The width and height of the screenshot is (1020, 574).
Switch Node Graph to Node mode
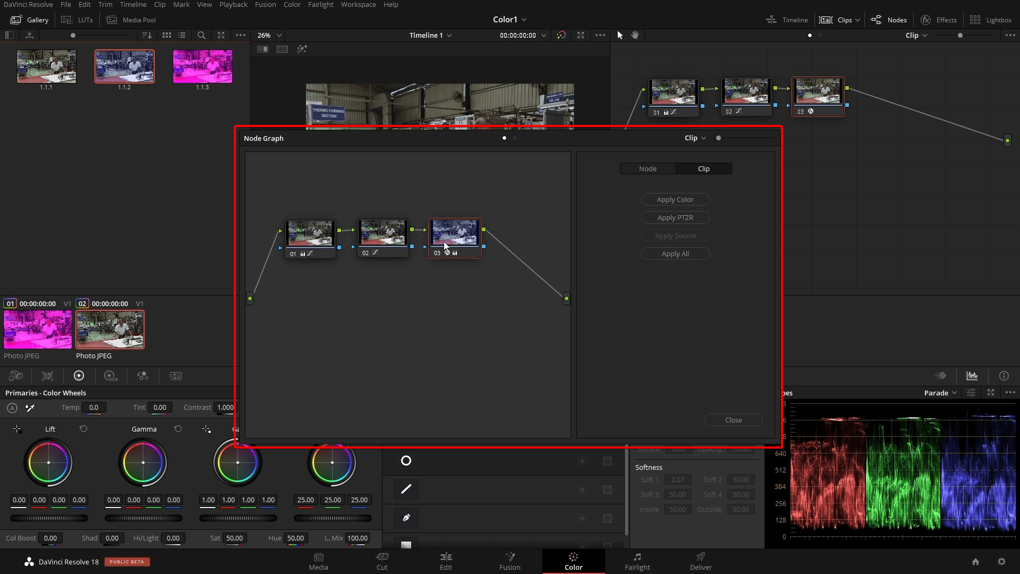click(648, 168)
